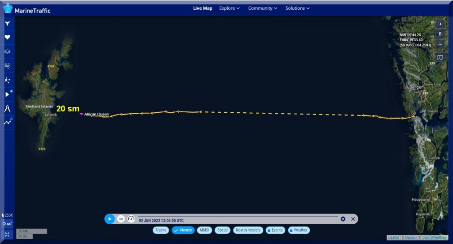Expand the Solutions dropdown menu
Viewport: 453px width, 244px height.
click(x=298, y=8)
